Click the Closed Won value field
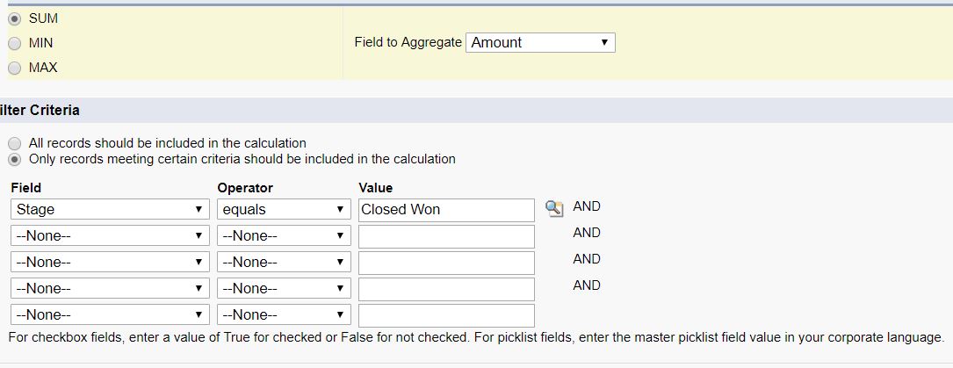 [x=446, y=210]
